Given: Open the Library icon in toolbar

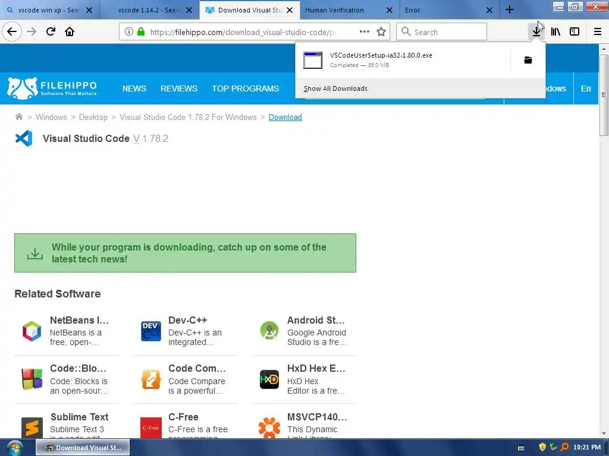Looking at the screenshot, I should coord(555,32).
